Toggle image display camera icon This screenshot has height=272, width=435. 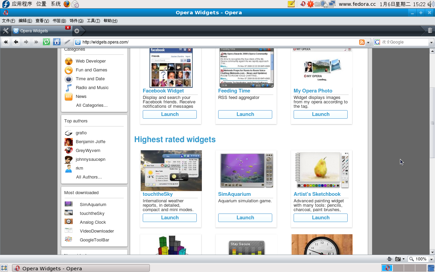pos(398,259)
